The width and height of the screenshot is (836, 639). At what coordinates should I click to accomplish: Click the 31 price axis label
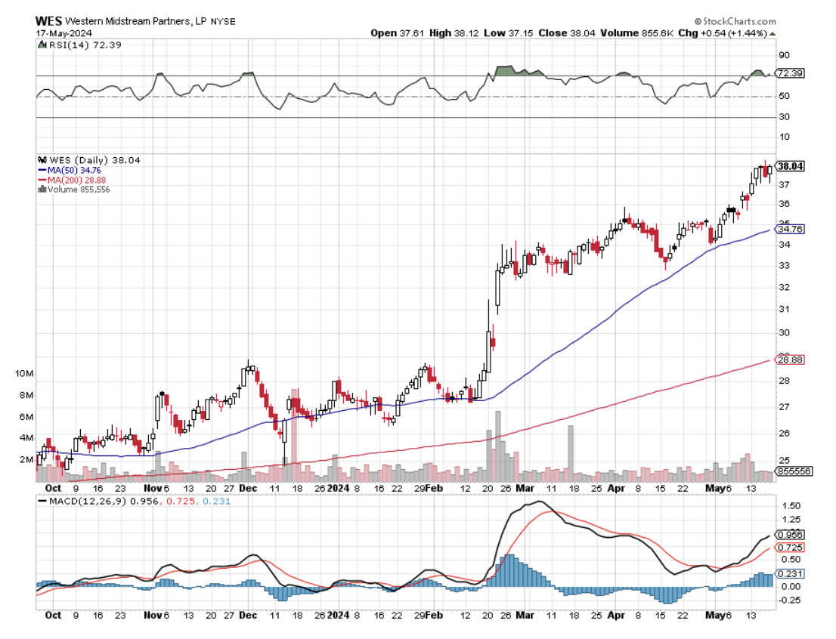(785, 309)
